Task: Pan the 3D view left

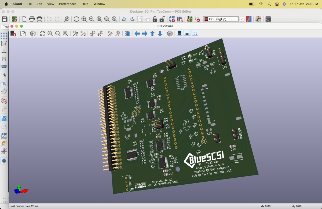Action: [x=137, y=33]
